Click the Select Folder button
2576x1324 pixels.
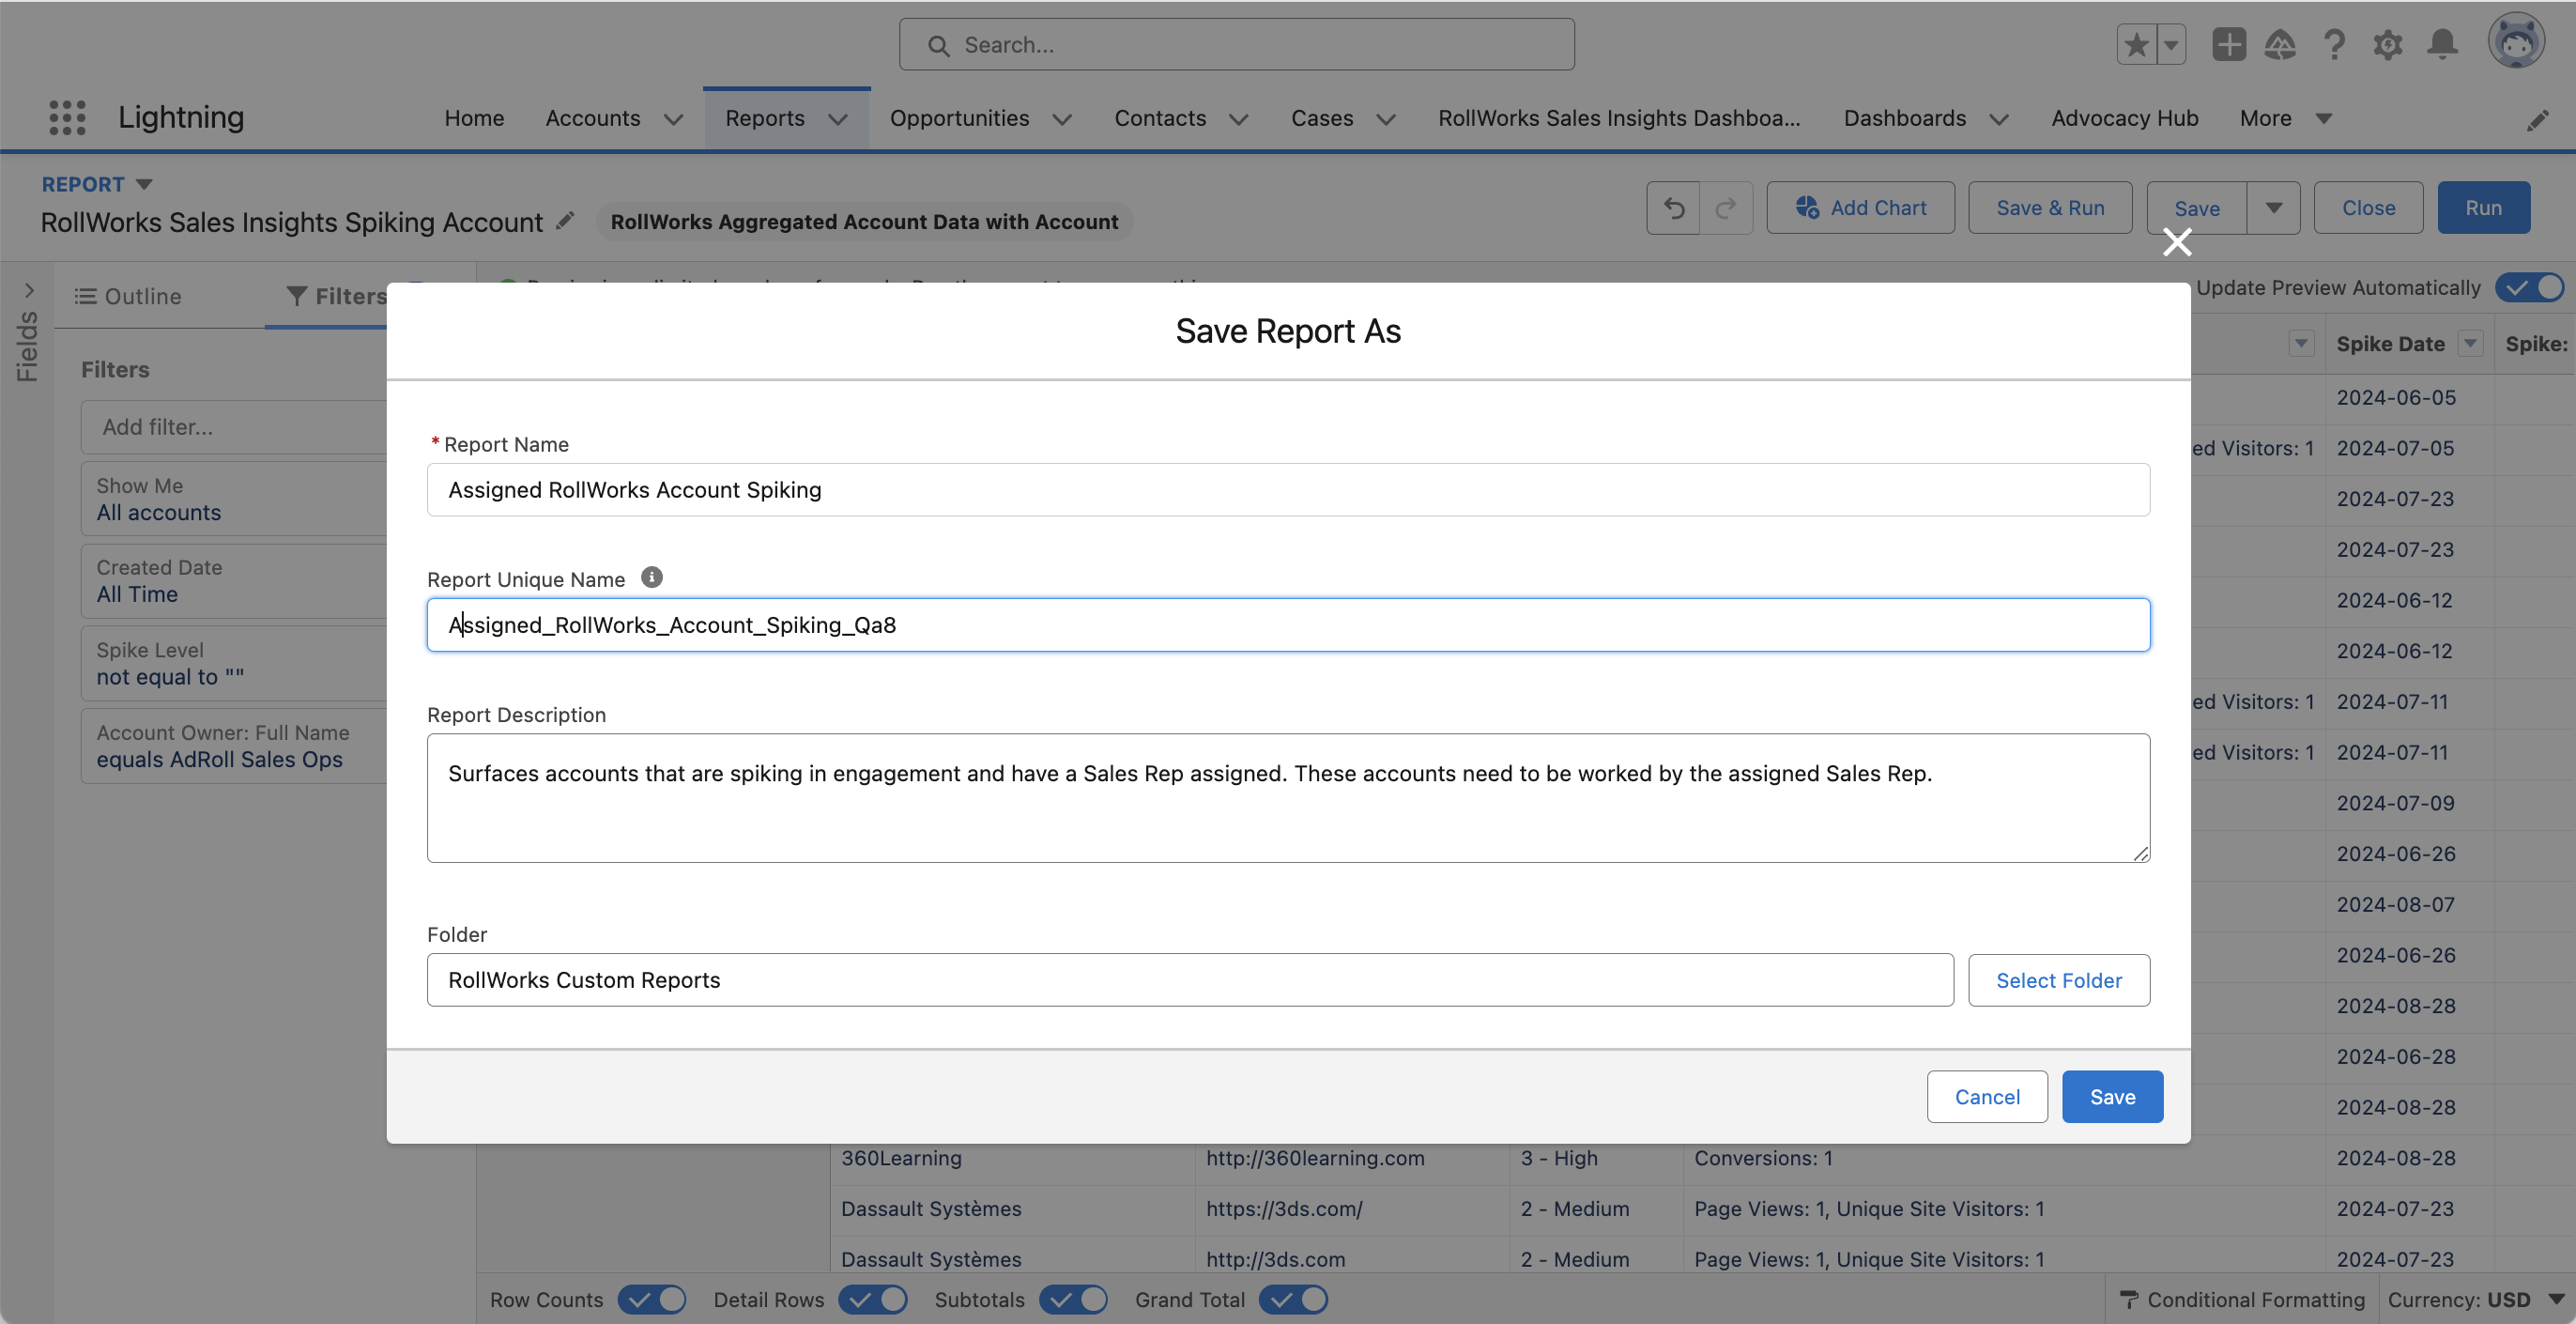pos(2058,980)
